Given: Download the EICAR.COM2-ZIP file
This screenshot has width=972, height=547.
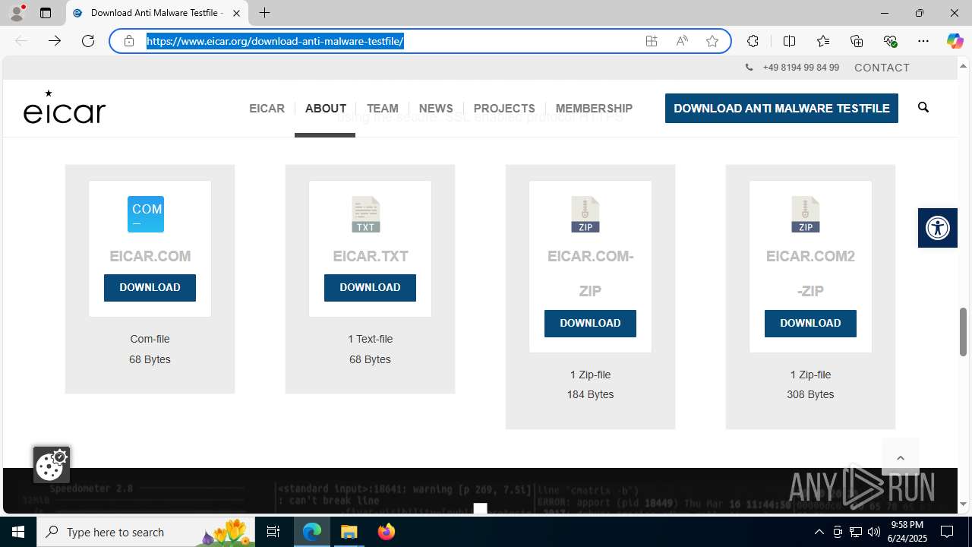Looking at the screenshot, I should 810,324.
